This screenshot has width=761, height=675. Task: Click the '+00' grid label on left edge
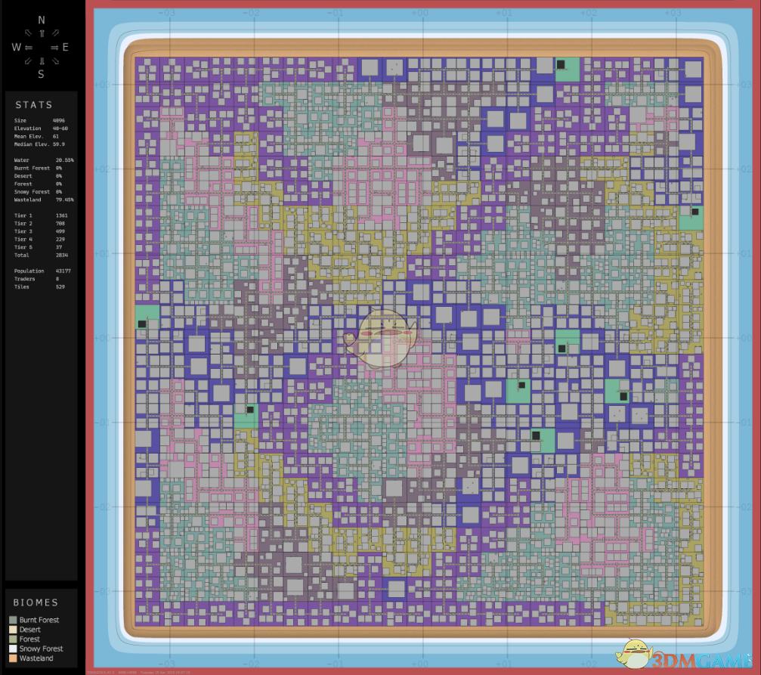point(103,338)
